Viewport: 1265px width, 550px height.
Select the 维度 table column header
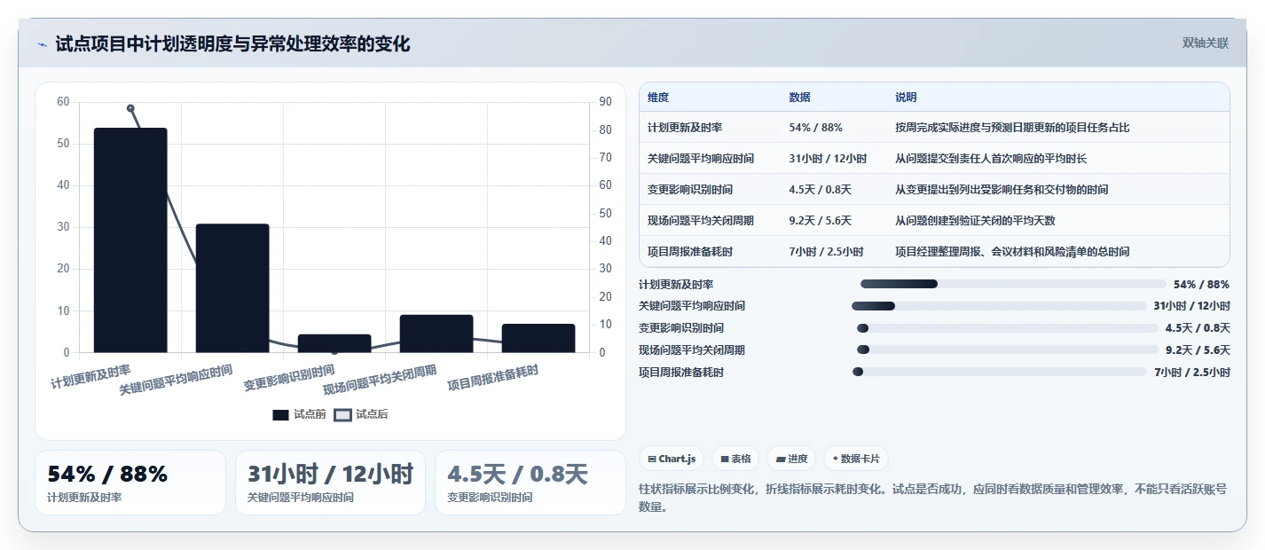(x=658, y=98)
